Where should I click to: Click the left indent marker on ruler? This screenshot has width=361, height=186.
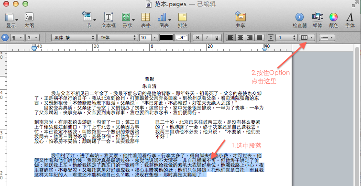click(x=34, y=48)
